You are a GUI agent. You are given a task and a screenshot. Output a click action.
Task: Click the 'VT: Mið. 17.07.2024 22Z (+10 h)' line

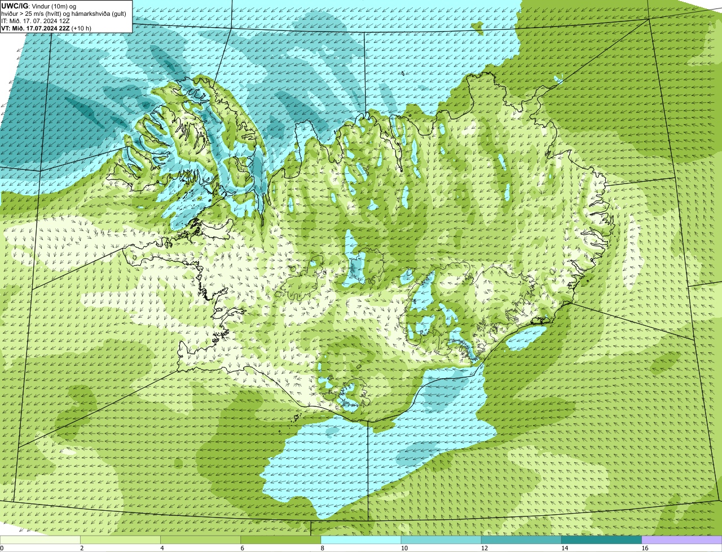[46, 28]
